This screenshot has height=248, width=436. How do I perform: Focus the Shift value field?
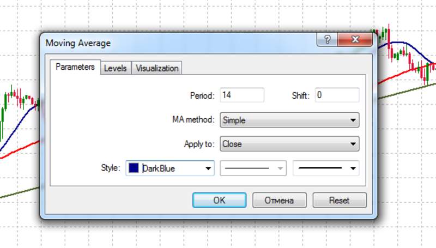(336, 95)
